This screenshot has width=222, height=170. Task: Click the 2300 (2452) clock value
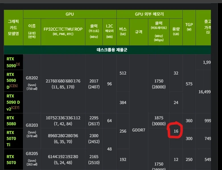point(94,139)
